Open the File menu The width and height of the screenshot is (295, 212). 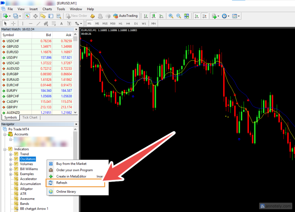point(10,9)
